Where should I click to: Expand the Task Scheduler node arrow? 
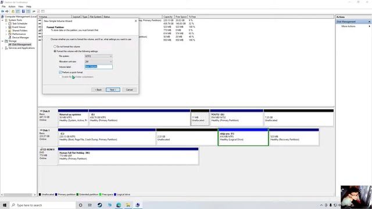(x=6, y=24)
